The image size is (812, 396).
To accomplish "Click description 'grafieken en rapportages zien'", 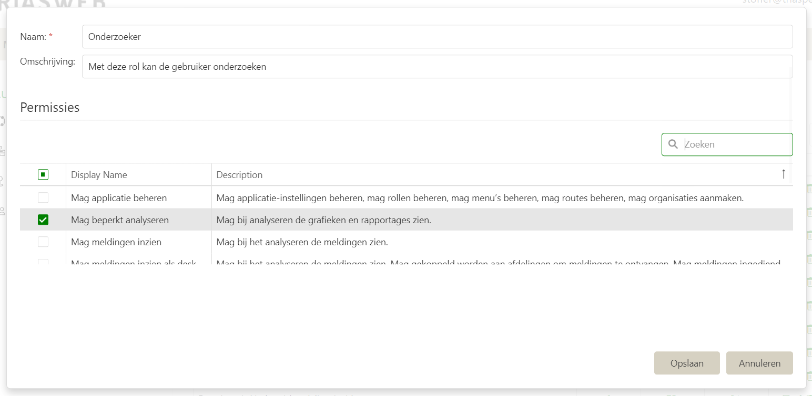I will 323,220.
